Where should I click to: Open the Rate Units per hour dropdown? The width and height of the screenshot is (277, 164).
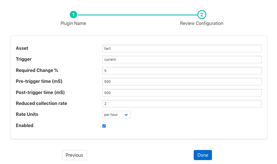pyautogui.click(x=116, y=115)
